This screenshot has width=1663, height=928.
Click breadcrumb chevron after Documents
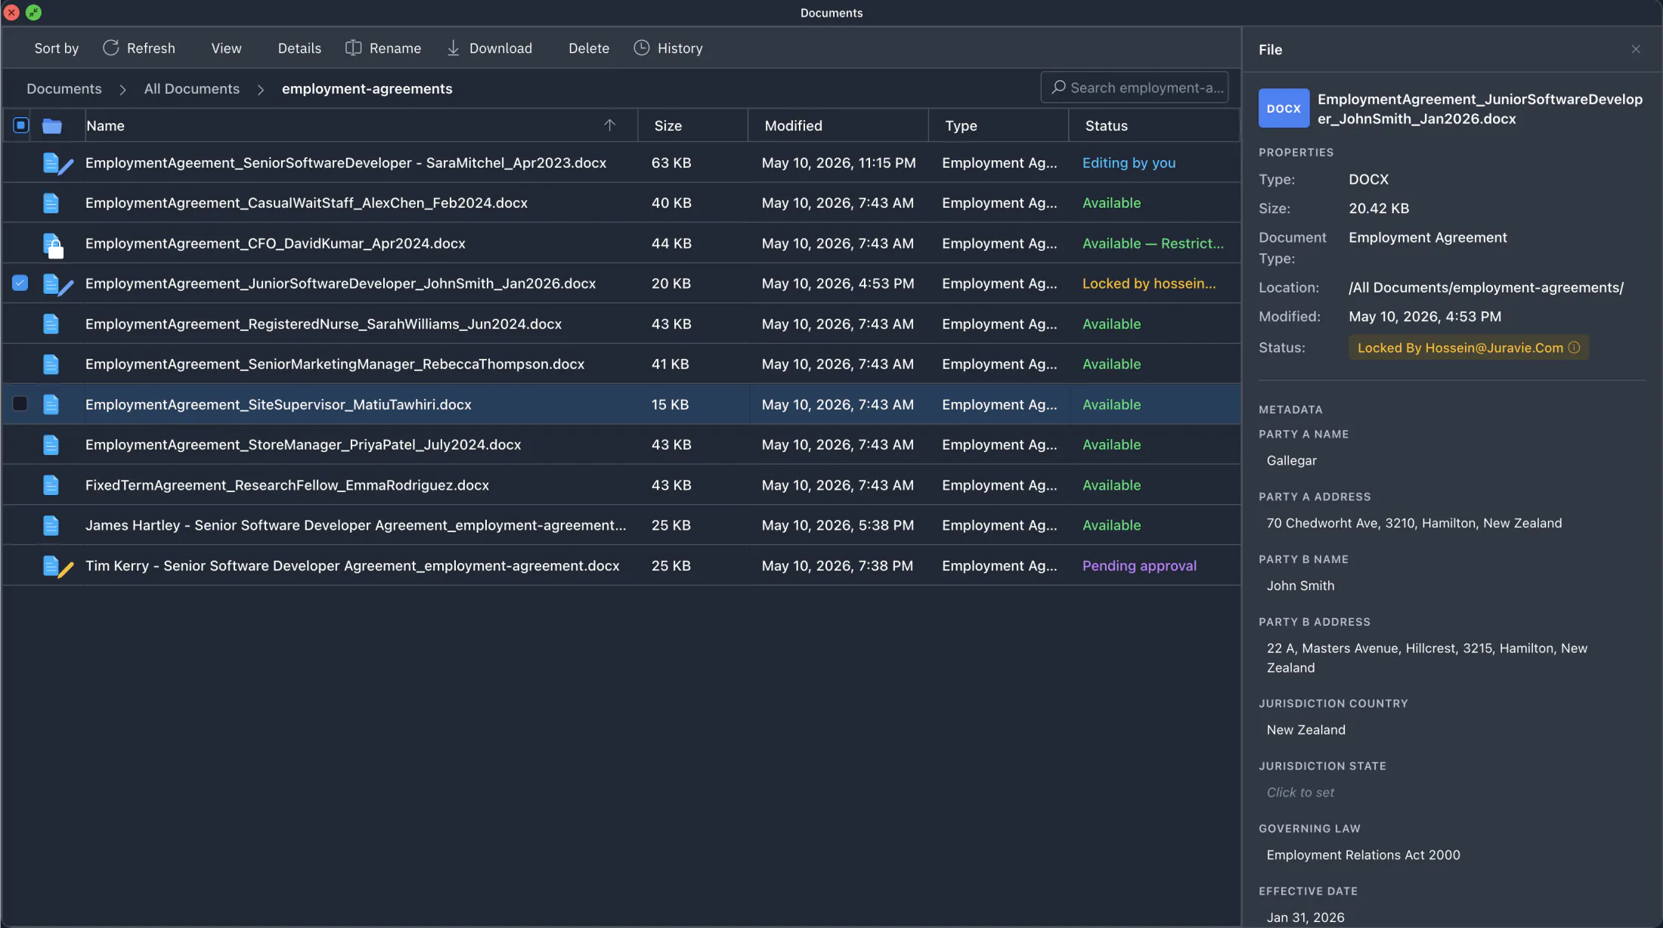pos(122,89)
